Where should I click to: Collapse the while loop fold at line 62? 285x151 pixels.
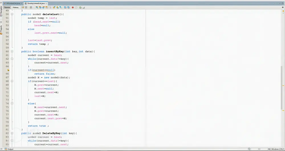pos(12,59)
